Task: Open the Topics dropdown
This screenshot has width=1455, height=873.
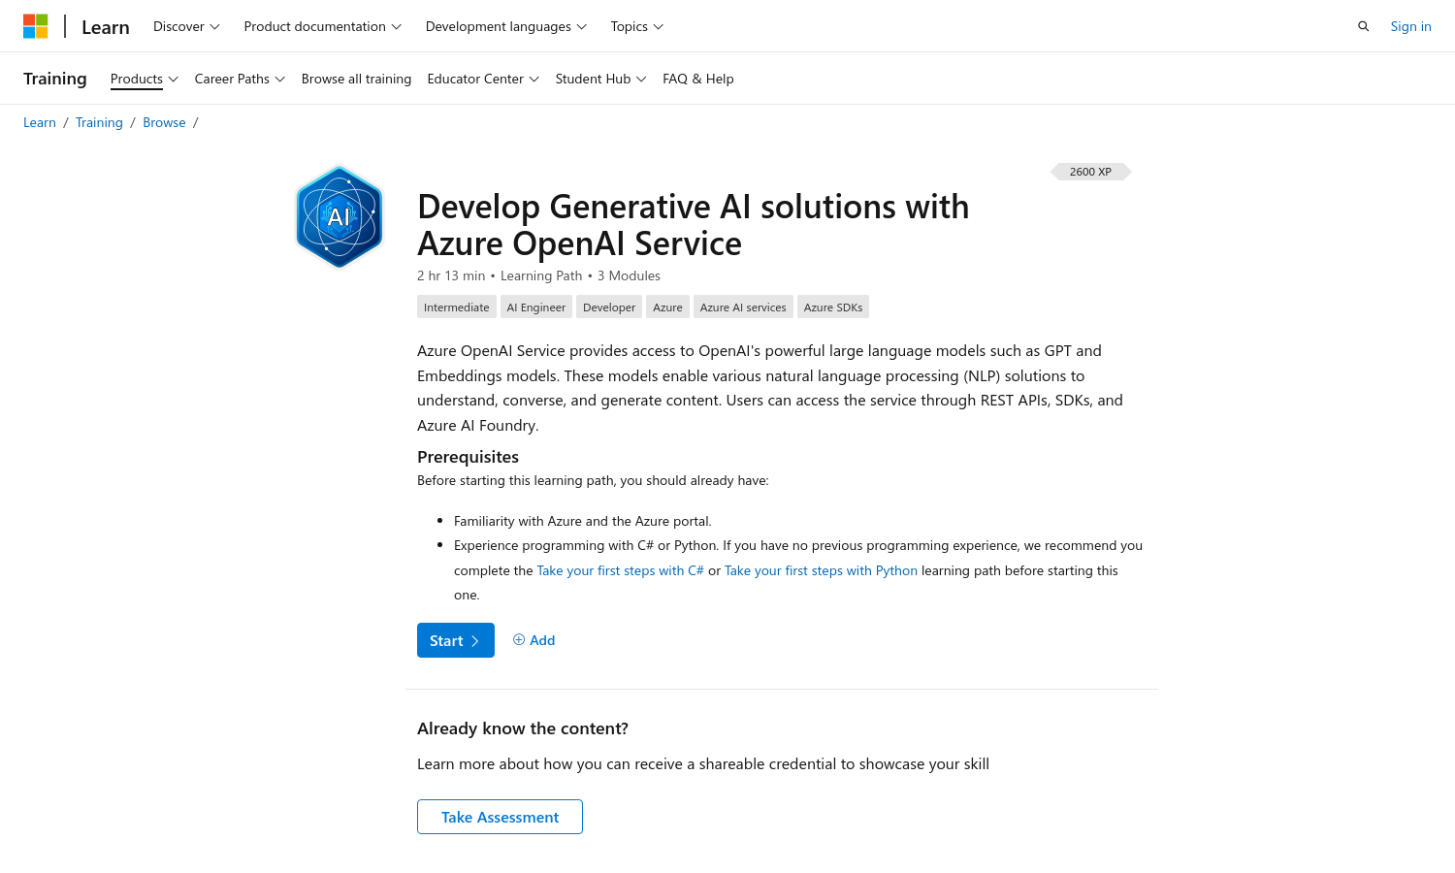Action: point(636,26)
